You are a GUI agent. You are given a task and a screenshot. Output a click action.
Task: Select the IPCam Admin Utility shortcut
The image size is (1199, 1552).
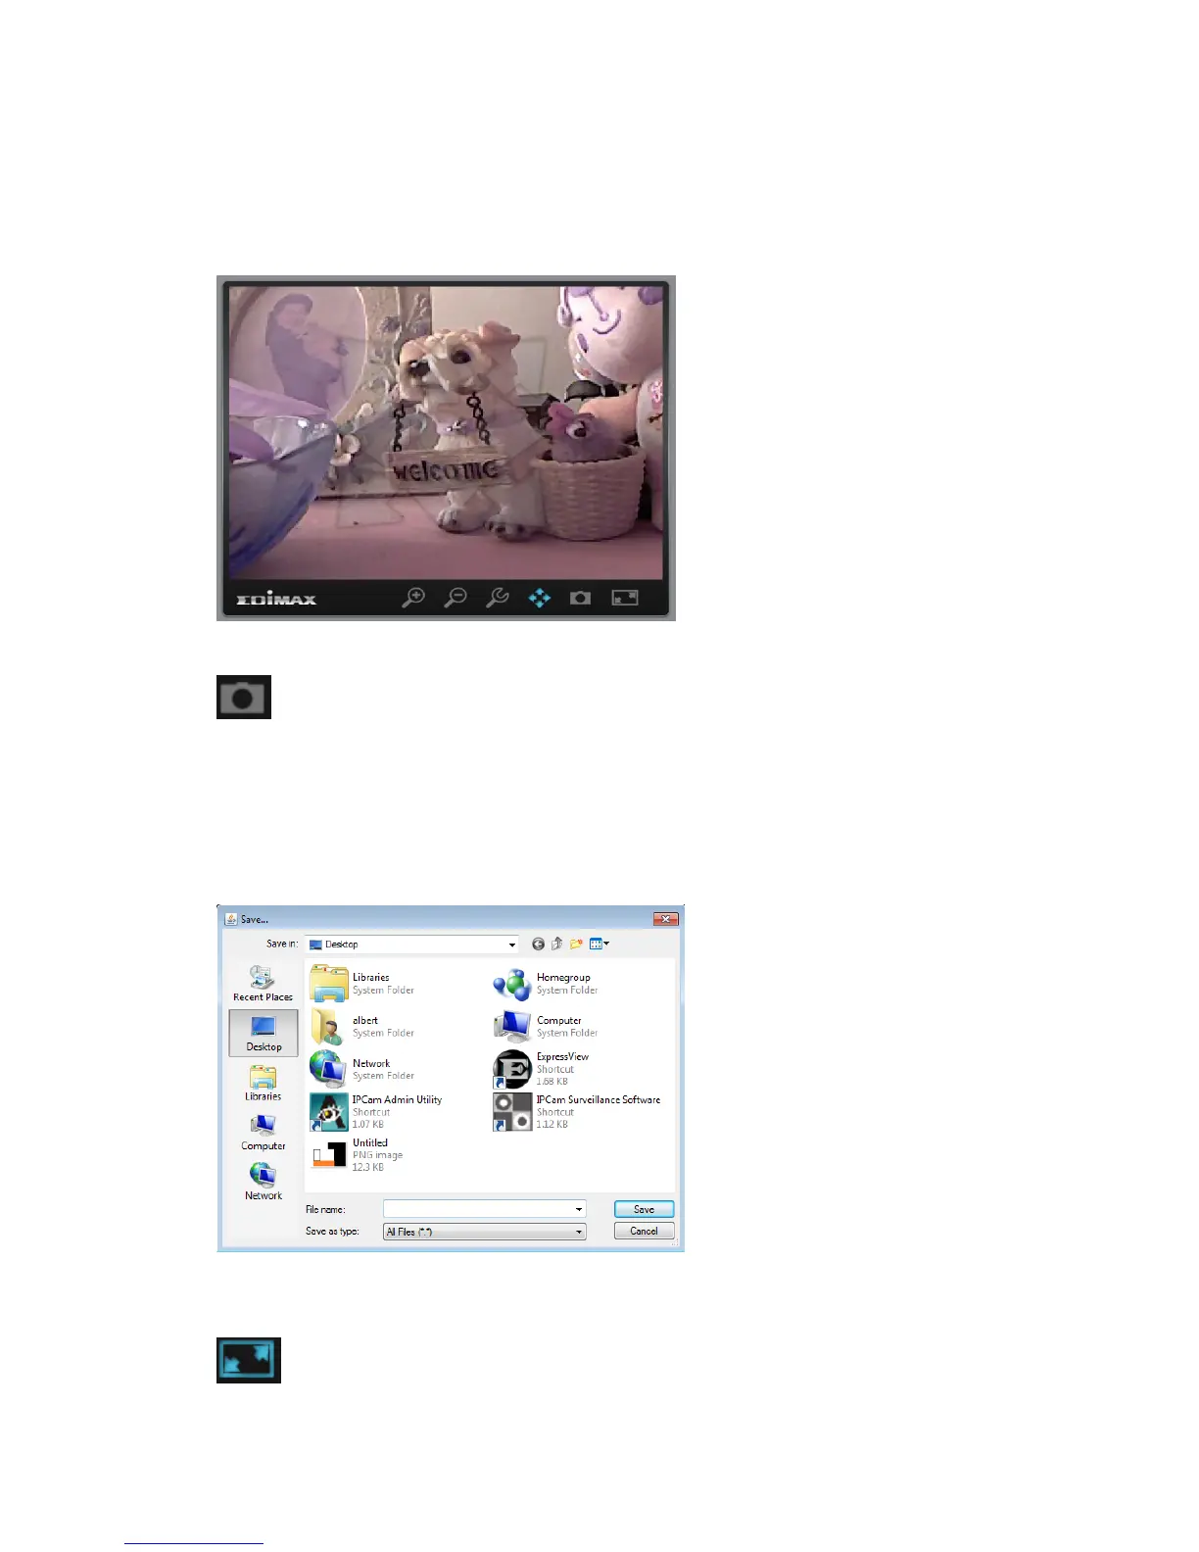coord(377,1112)
